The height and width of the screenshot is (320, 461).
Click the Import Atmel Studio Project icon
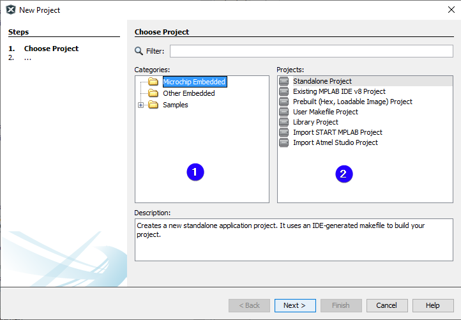283,142
